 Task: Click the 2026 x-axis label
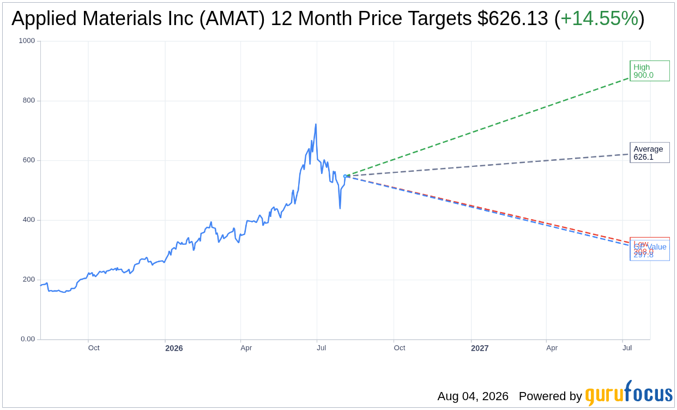[174, 348]
